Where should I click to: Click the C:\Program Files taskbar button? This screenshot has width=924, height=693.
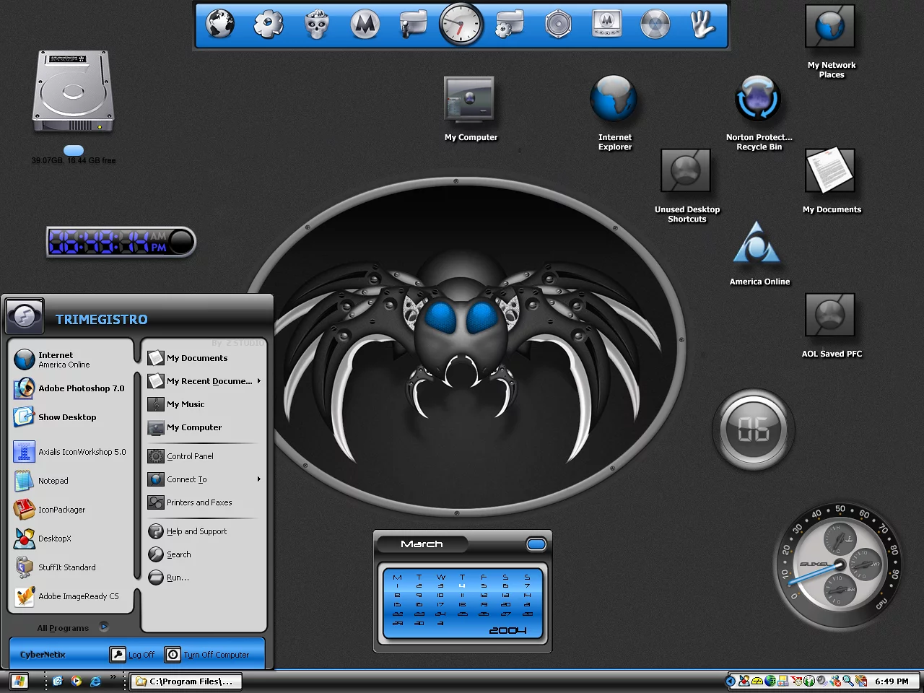(x=186, y=681)
